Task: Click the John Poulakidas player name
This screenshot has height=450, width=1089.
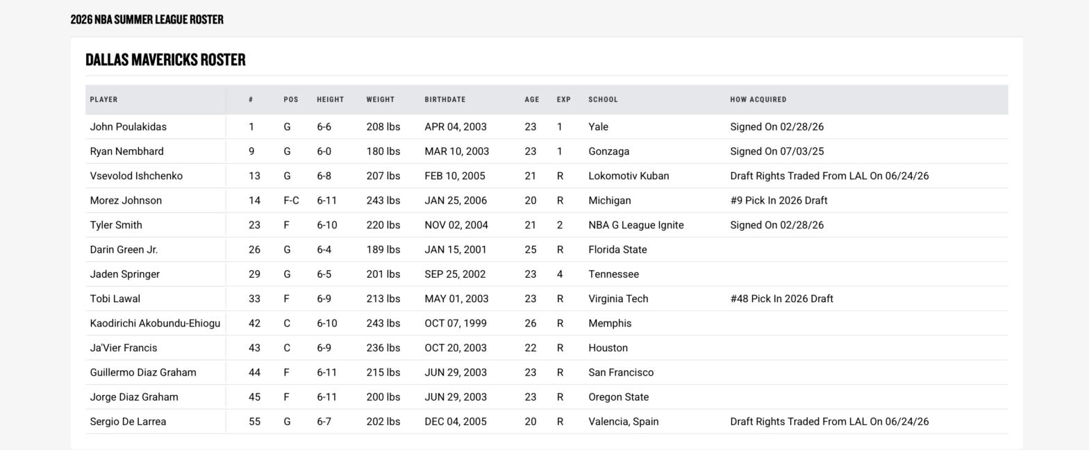Action: [x=128, y=127]
